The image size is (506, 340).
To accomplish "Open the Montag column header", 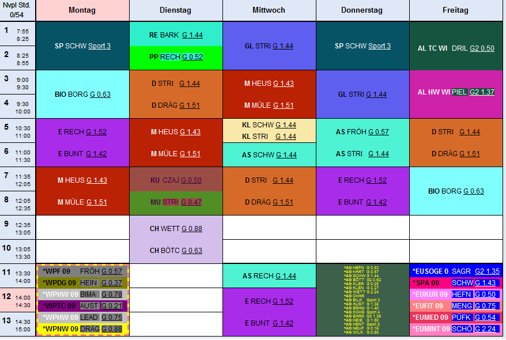I will 82,10.
